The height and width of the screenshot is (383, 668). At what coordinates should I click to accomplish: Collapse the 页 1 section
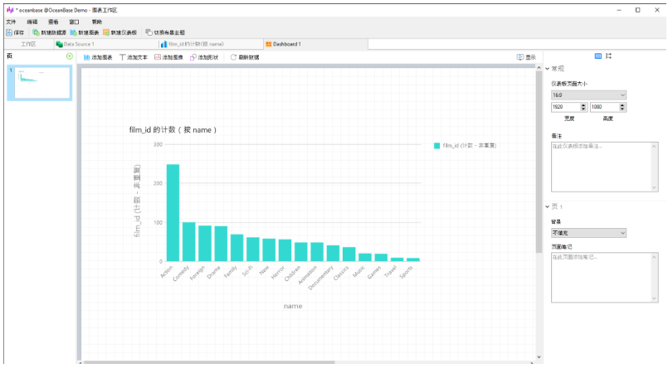click(x=548, y=206)
